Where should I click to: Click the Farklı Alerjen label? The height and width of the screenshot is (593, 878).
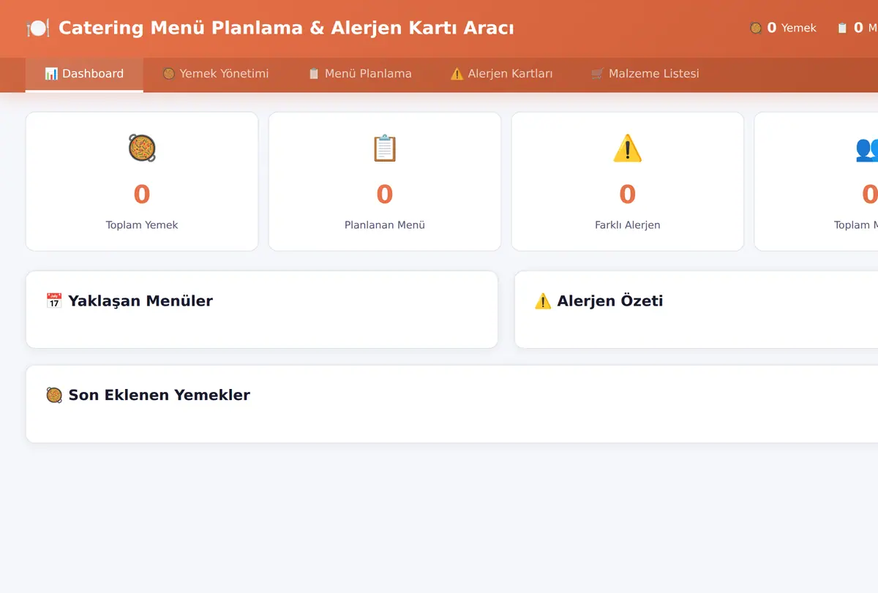click(628, 225)
